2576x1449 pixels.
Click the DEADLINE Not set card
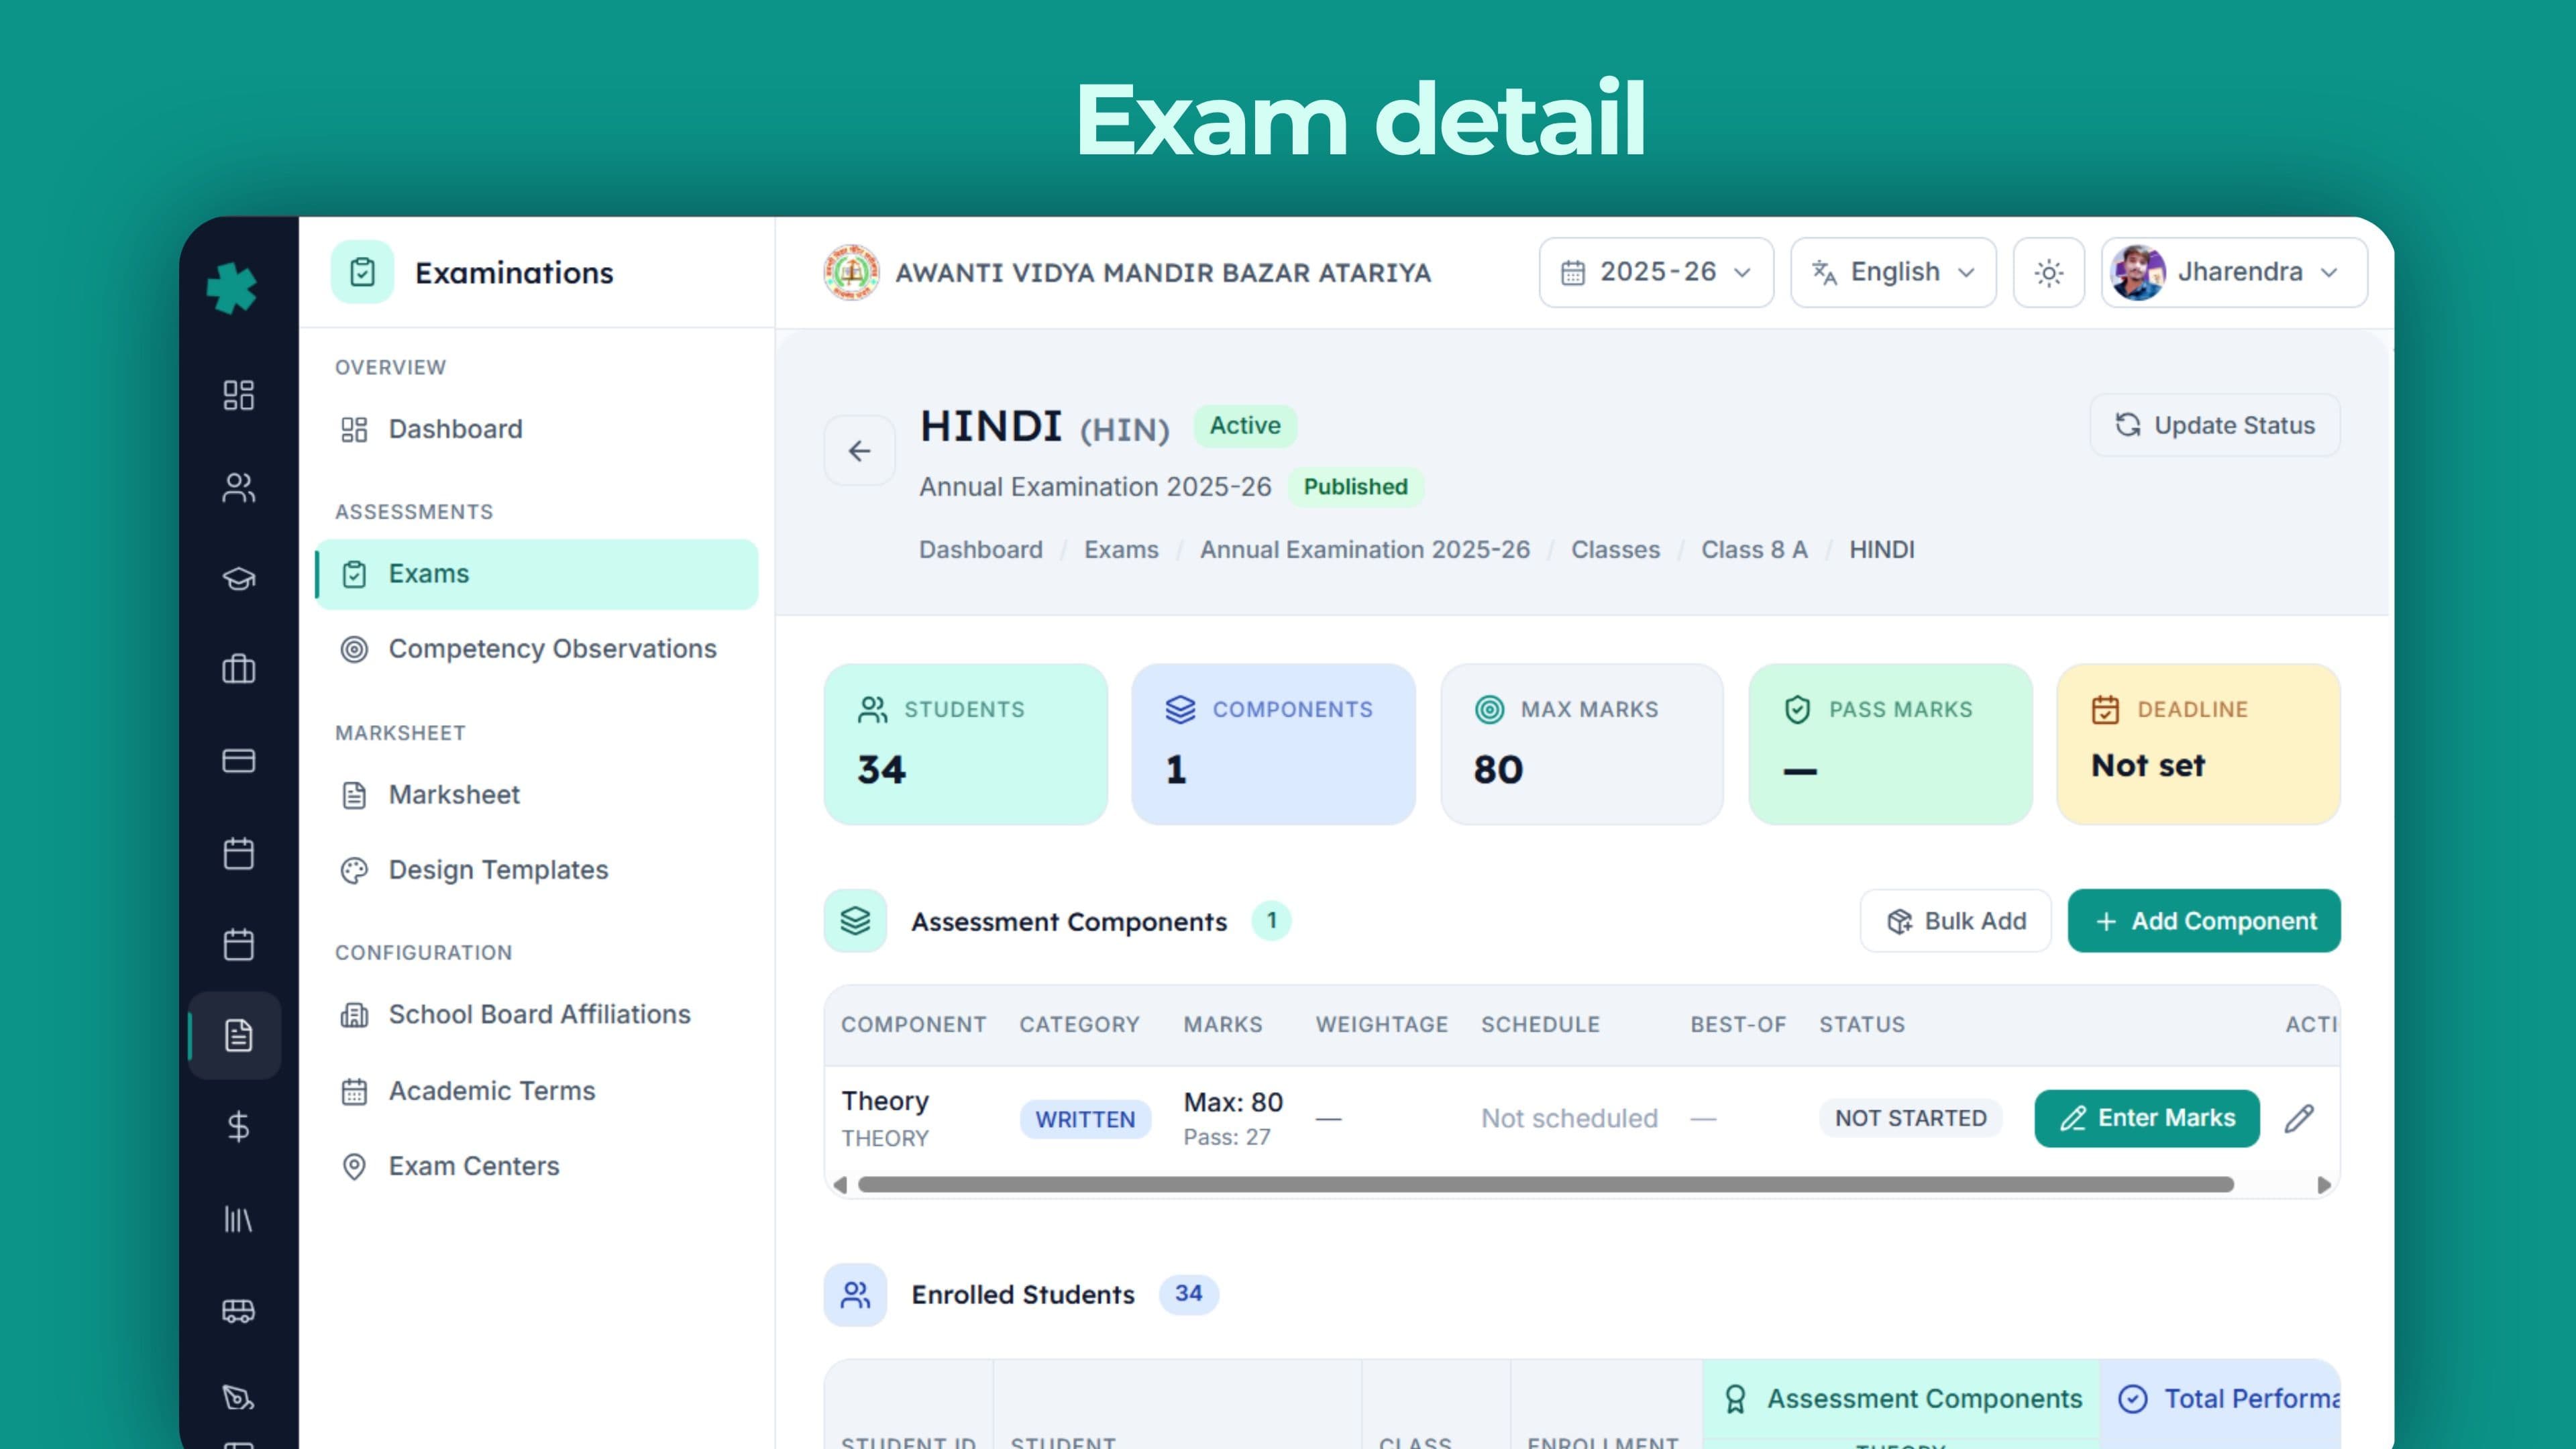coord(2198,744)
